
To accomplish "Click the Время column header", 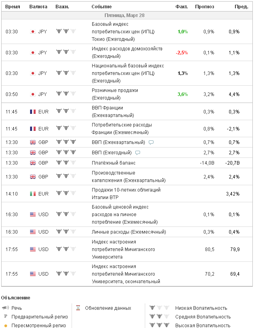I will [x=13, y=7].
